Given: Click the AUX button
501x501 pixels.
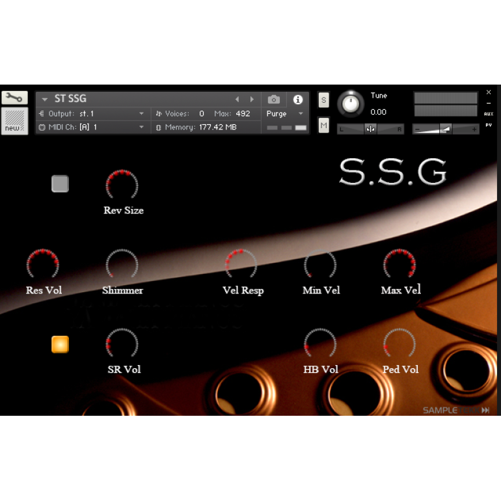Looking at the screenshot, I should click(489, 114).
